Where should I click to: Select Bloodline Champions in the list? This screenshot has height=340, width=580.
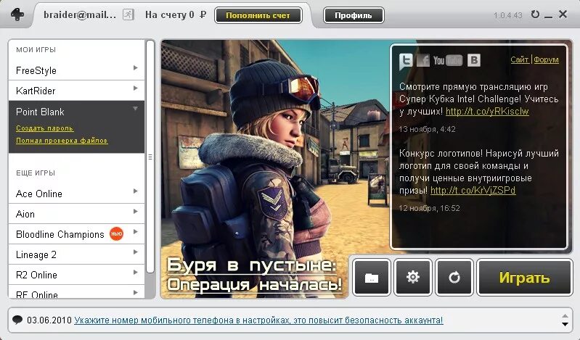[76, 234]
